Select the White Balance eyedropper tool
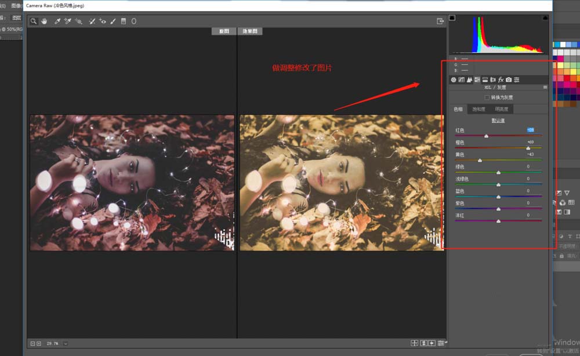 tap(57, 21)
